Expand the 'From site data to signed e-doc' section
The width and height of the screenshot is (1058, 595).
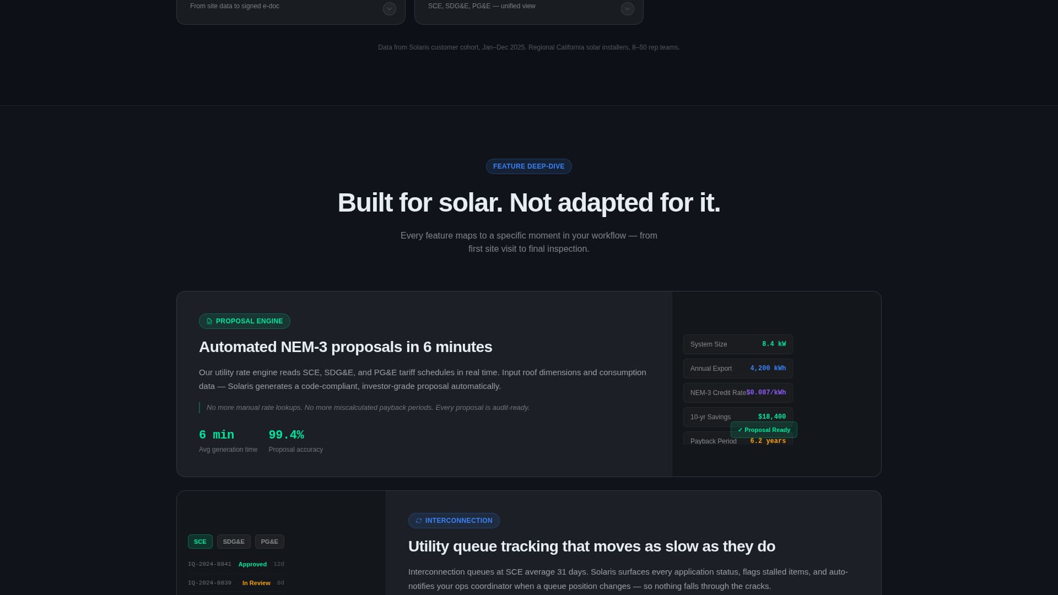click(x=389, y=9)
